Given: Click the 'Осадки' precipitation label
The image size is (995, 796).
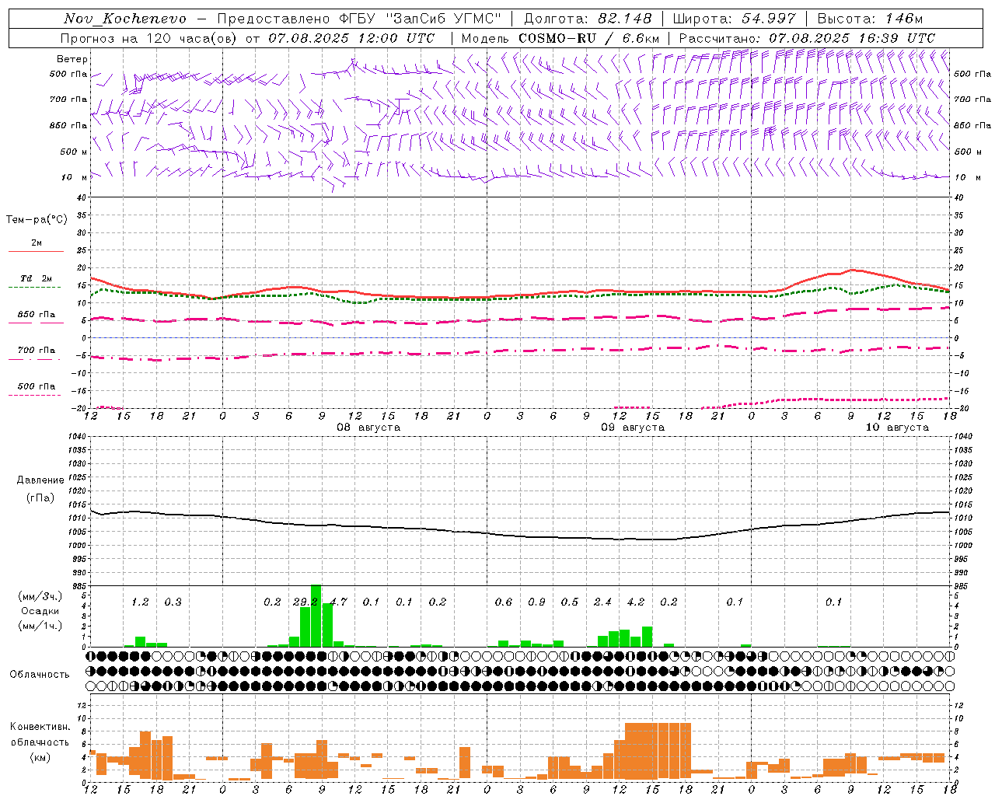Looking at the screenshot, I should coord(40,611).
